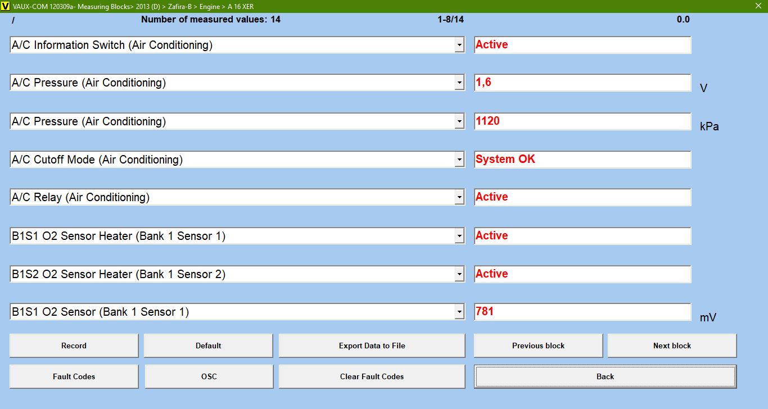This screenshot has height=409, width=768.
Task: Expand the A/C Cutoff Mode dropdown
Action: (459, 160)
